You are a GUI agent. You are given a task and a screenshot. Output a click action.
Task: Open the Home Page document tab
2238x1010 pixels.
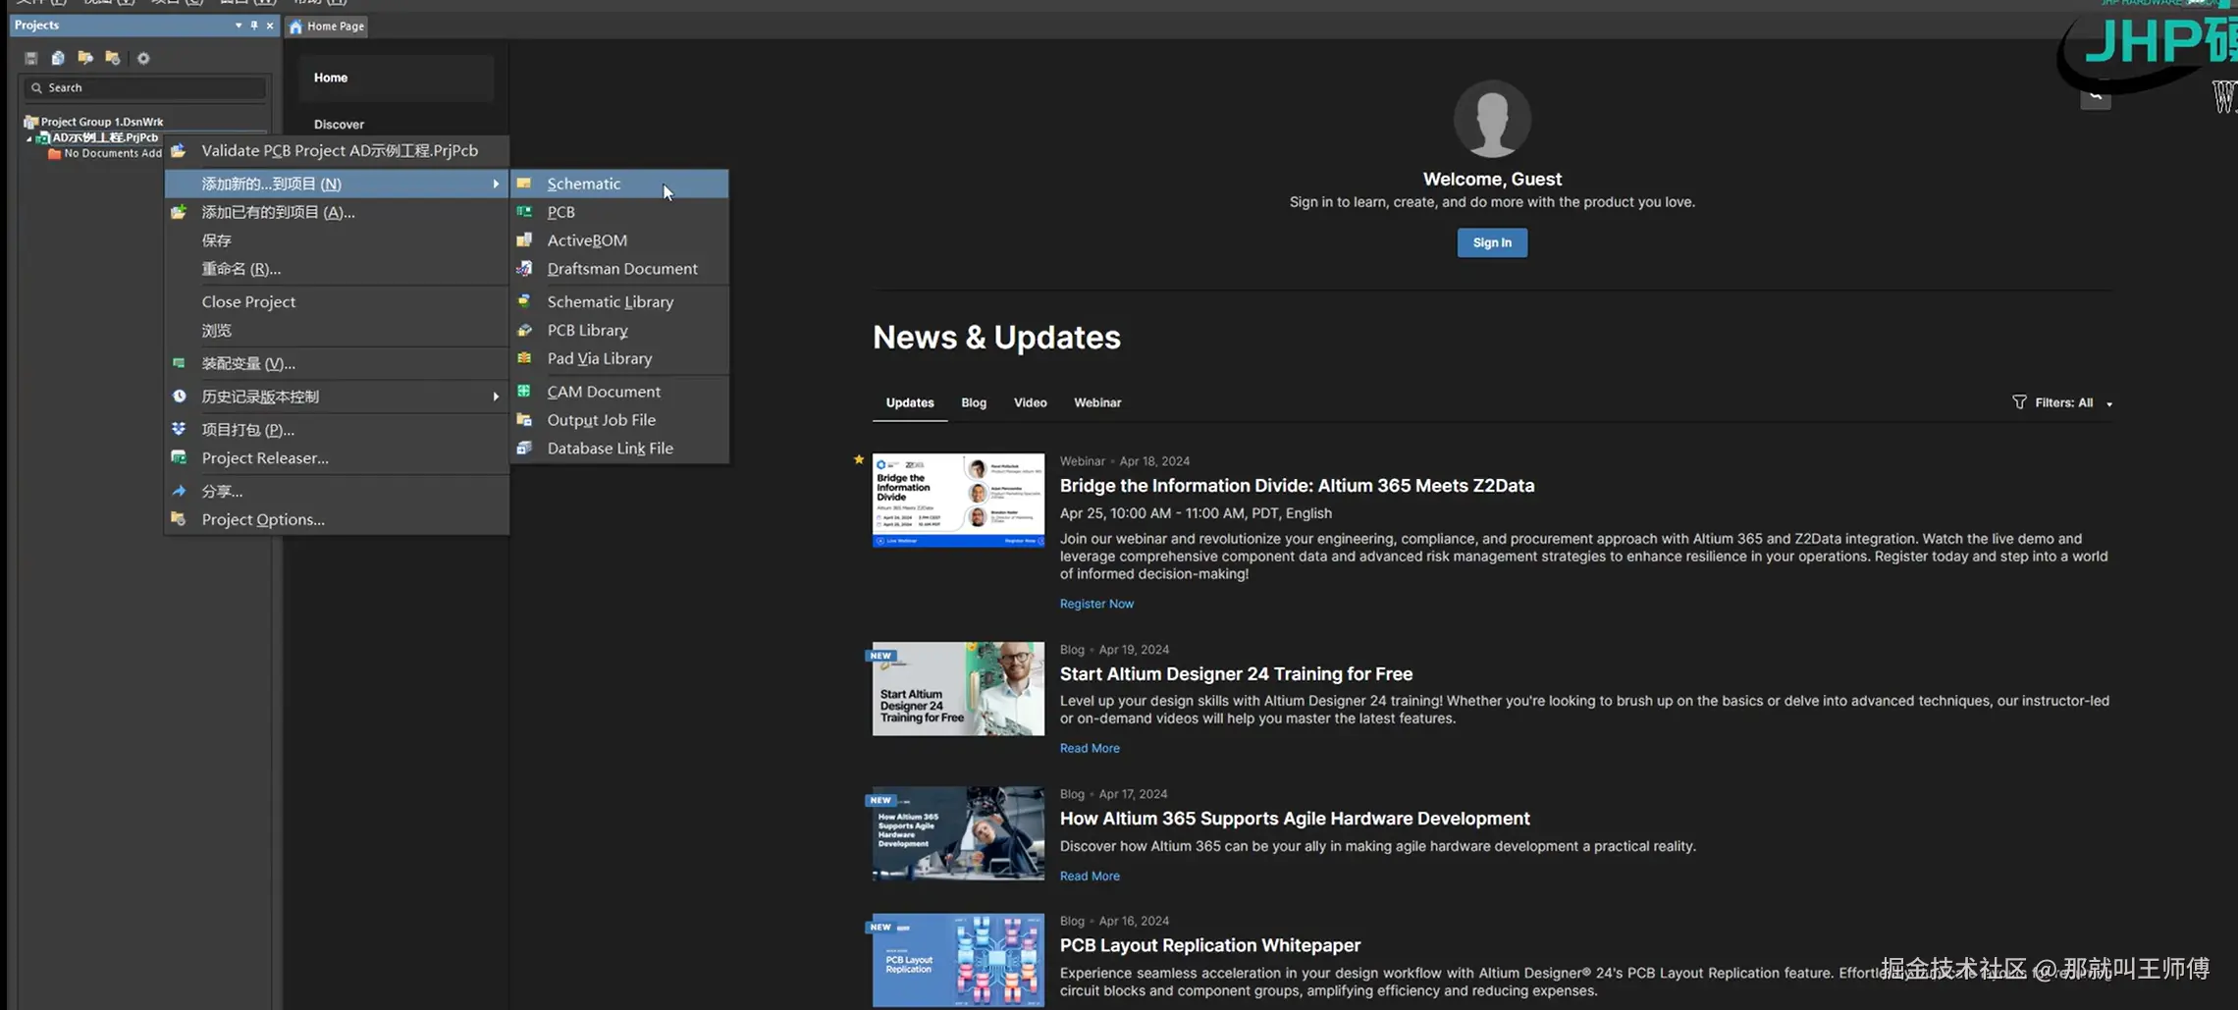pyautogui.click(x=327, y=27)
